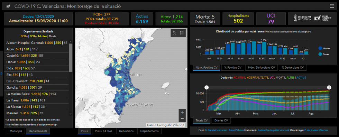This screenshot has height=137, width=339.
Task: Click the left timeline range slider handle
Action: tap(207, 87)
